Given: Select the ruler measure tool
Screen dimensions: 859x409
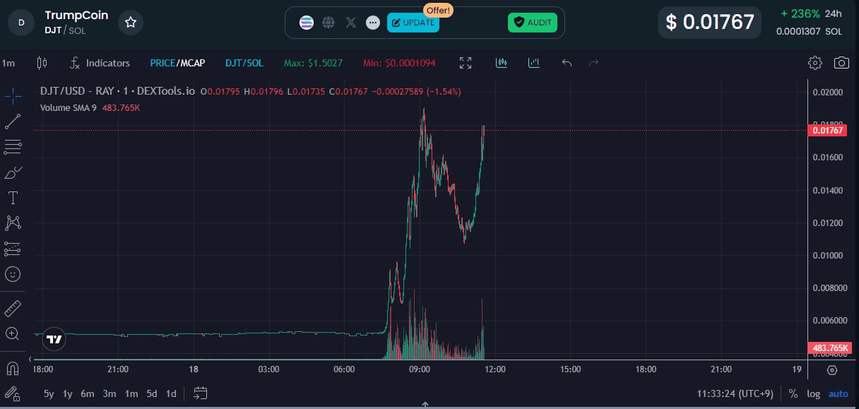Looking at the screenshot, I should click(x=13, y=308).
